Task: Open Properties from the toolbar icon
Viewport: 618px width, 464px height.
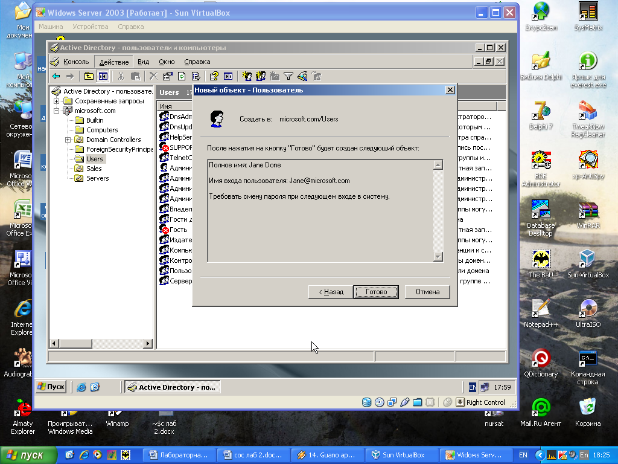Action: point(168,77)
